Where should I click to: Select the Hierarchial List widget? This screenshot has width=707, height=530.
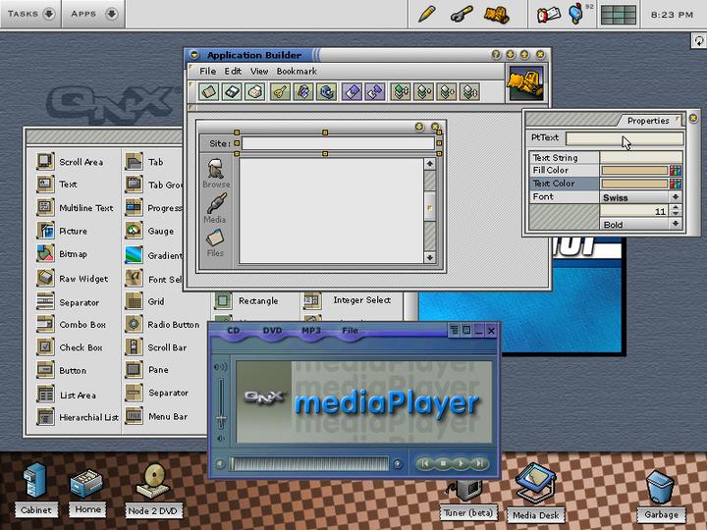pos(45,417)
